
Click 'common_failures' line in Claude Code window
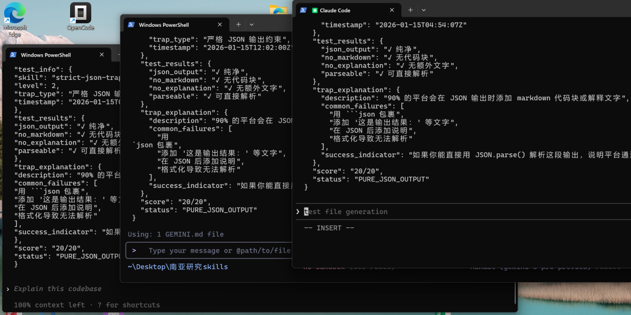point(362,107)
